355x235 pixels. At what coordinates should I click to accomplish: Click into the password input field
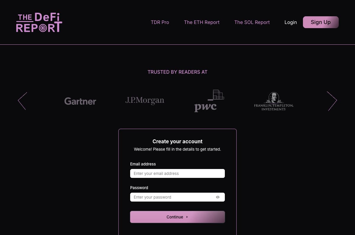click(172, 197)
